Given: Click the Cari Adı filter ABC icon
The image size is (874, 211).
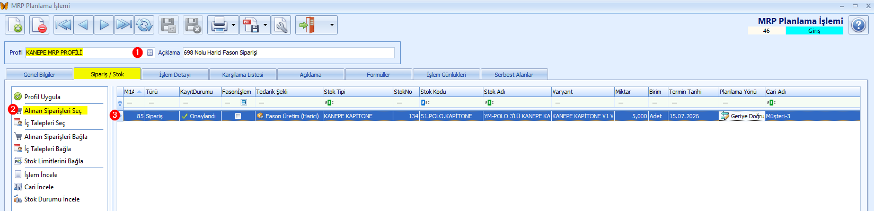Looking at the screenshot, I should [x=771, y=103].
